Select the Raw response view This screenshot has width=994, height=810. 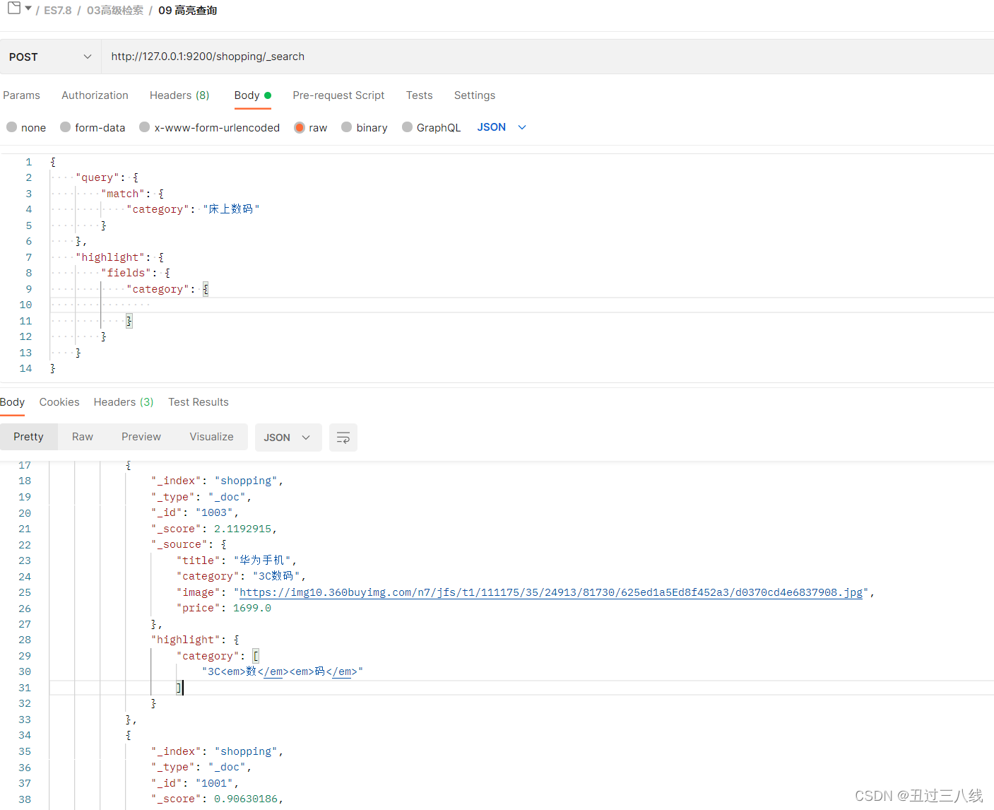click(x=83, y=437)
